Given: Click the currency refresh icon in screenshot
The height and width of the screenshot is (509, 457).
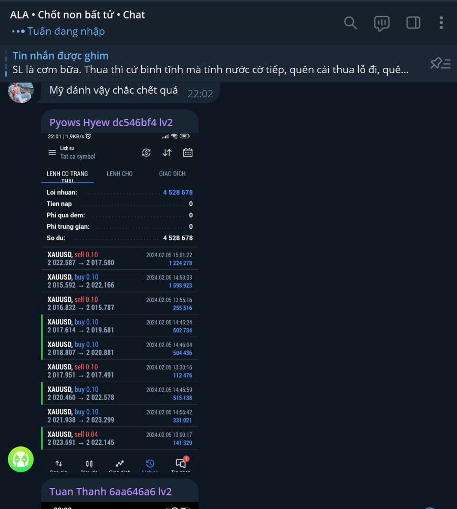Looking at the screenshot, I should [146, 152].
